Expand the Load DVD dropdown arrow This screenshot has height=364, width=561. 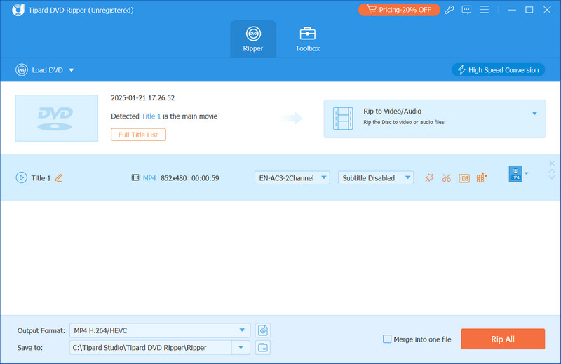72,70
